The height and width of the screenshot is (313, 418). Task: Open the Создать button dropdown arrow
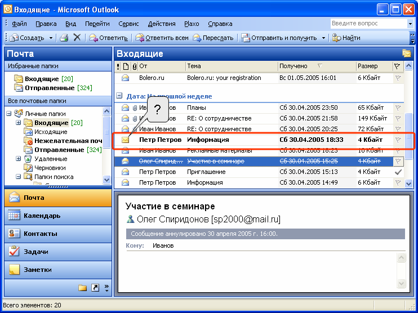point(51,38)
